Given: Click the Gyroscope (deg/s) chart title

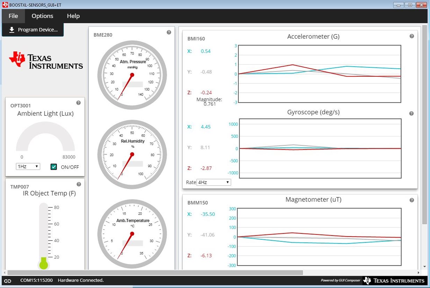Looking at the screenshot, I should 313,112.
